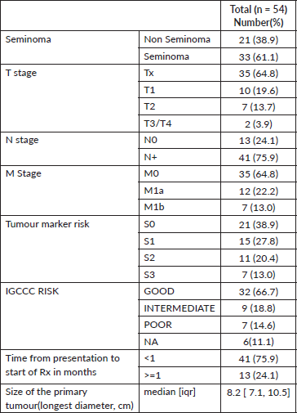The width and height of the screenshot is (297, 413).
Task: Select the 'N stage' category cell
Action: pyautogui.click(x=69, y=149)
